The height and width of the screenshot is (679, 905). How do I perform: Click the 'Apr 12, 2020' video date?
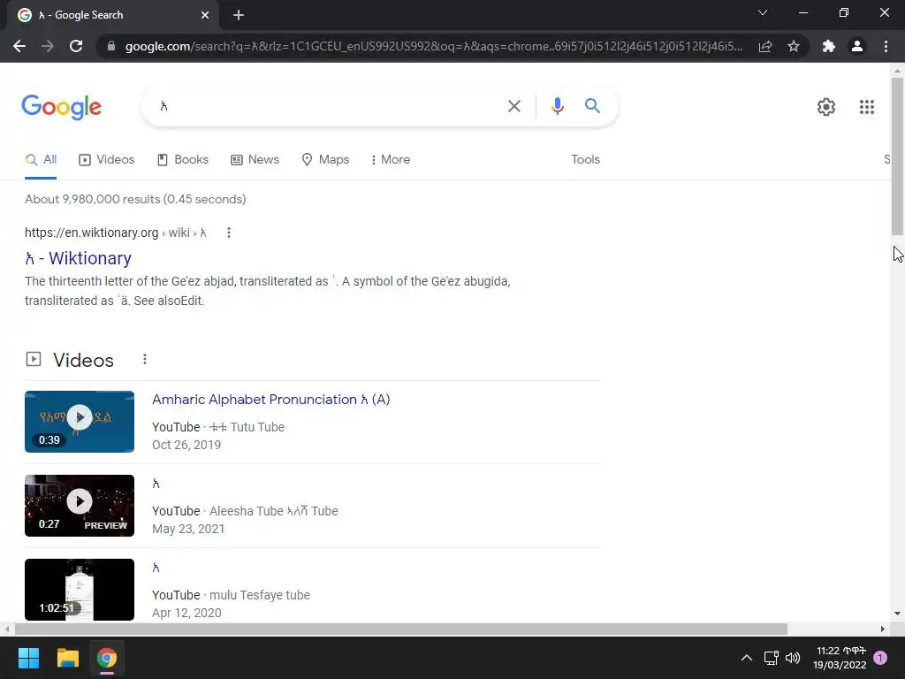click(x=186, y=613)
